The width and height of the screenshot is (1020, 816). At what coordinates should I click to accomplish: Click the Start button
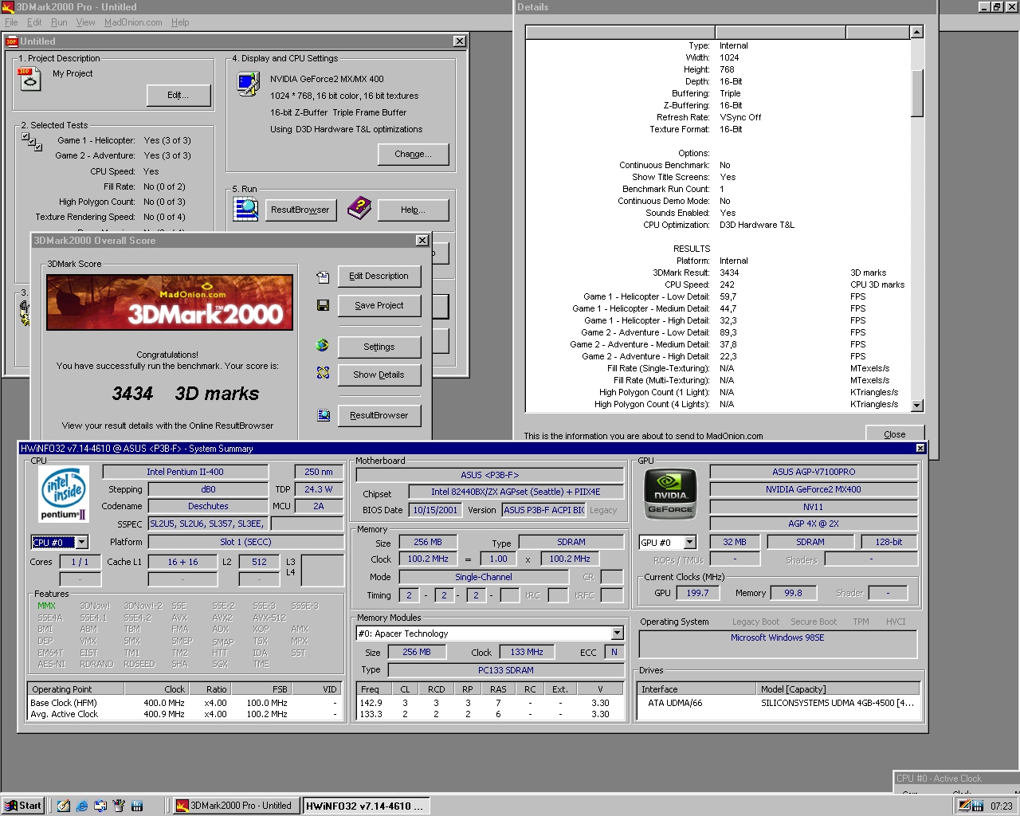click(x=22, y=806)
